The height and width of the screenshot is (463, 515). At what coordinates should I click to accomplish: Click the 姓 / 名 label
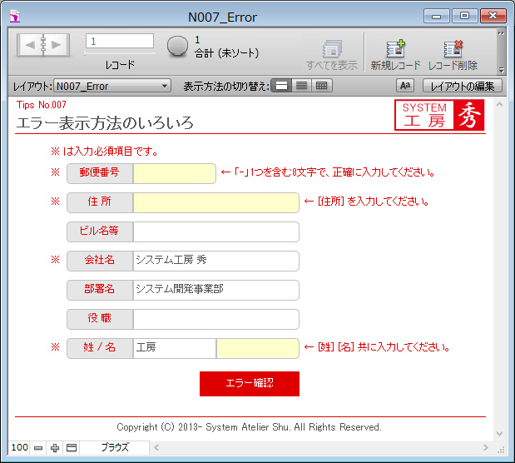(x=99, y=347)
